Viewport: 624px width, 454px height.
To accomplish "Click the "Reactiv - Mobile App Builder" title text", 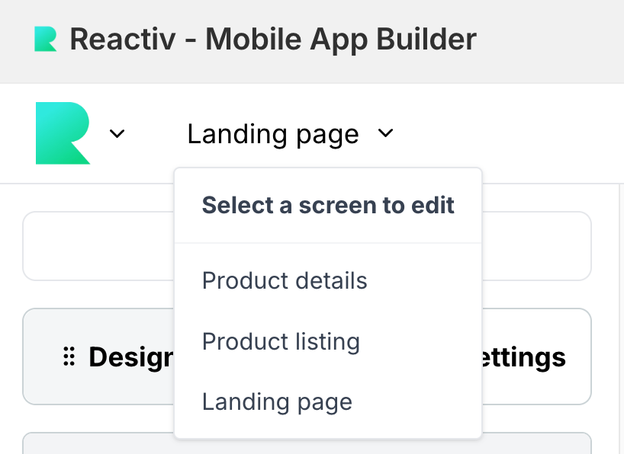I will (273, 39).
